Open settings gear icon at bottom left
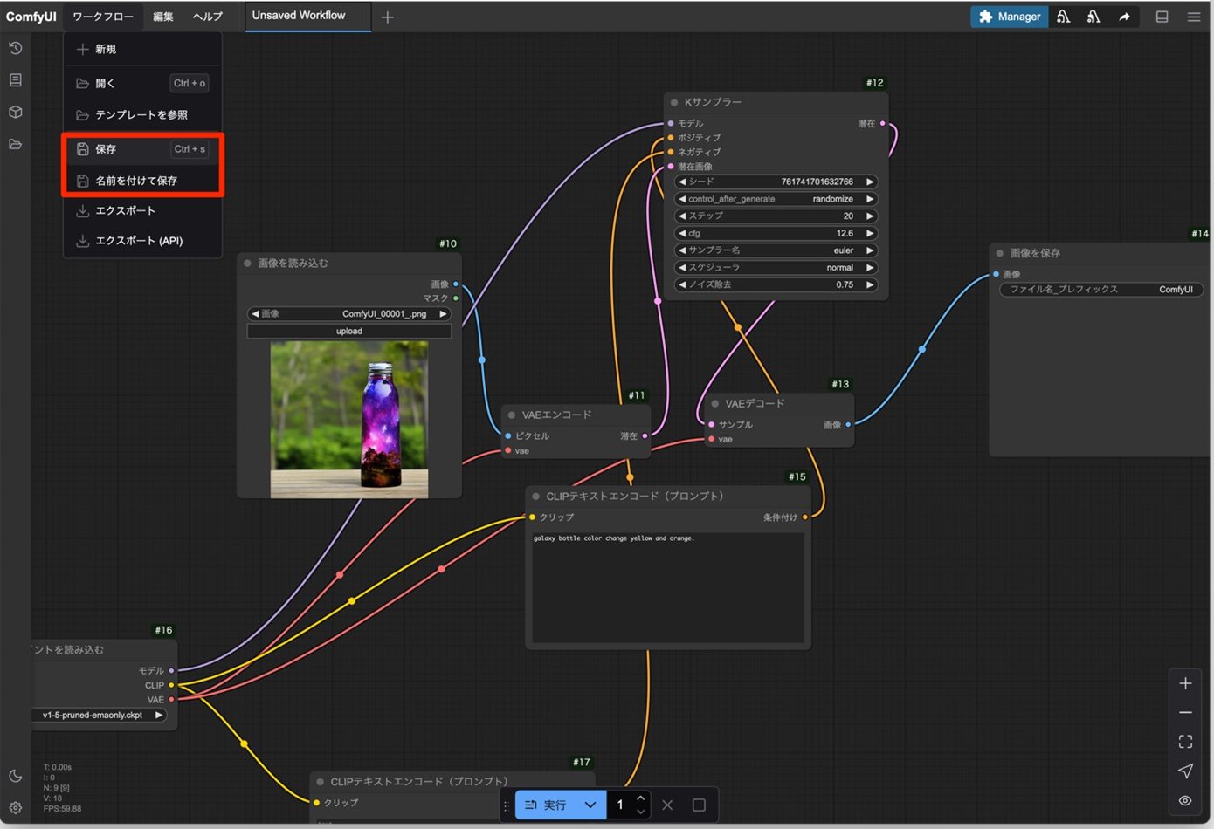This screenshot has height=829, width=1214. point(15,808)
